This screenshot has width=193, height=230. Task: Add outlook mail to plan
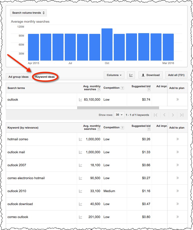pos(177,152)
